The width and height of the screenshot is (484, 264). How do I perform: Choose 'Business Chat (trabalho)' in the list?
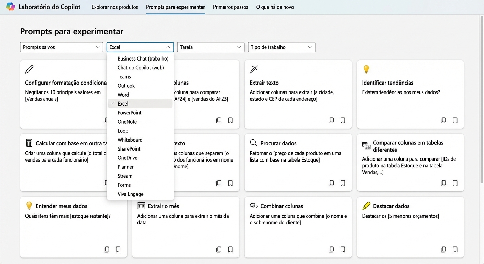pyautogui.click(x=143, y=59)
